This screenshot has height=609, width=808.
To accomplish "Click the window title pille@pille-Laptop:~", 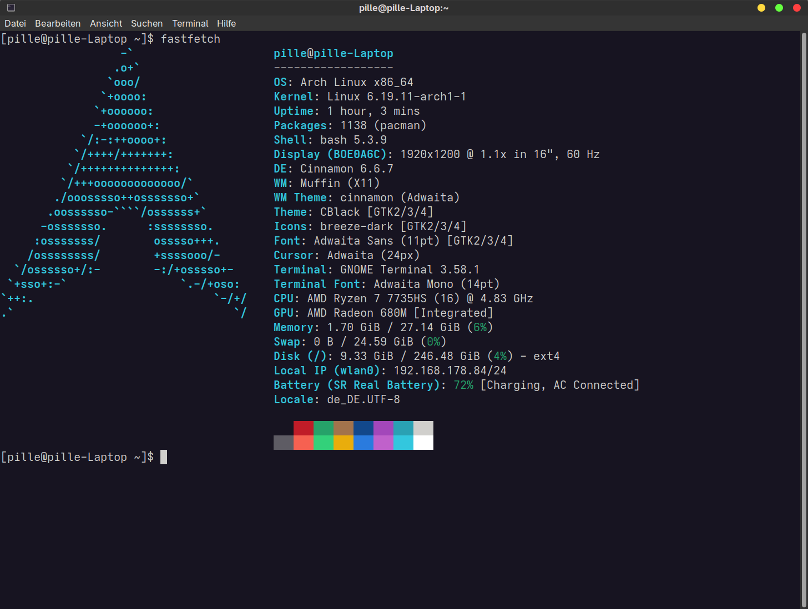I will click(403, 8).
